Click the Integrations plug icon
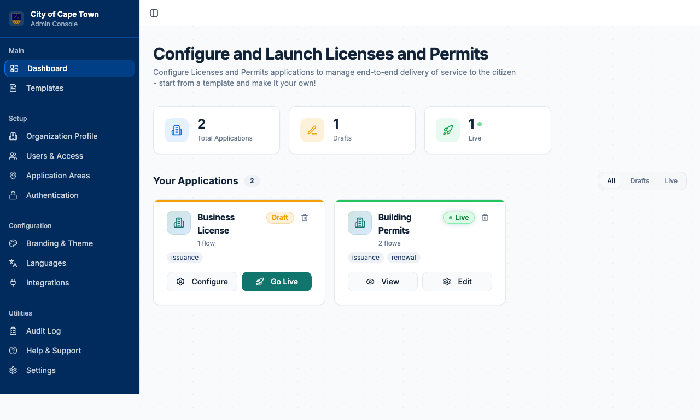Image resolution: width=700 pixels, height=420 pixels. [x=13, y=283]
